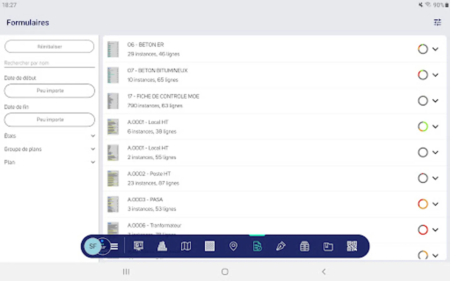Click '3 instances, 53 lignes' subtitle

[x=152, y=209]
